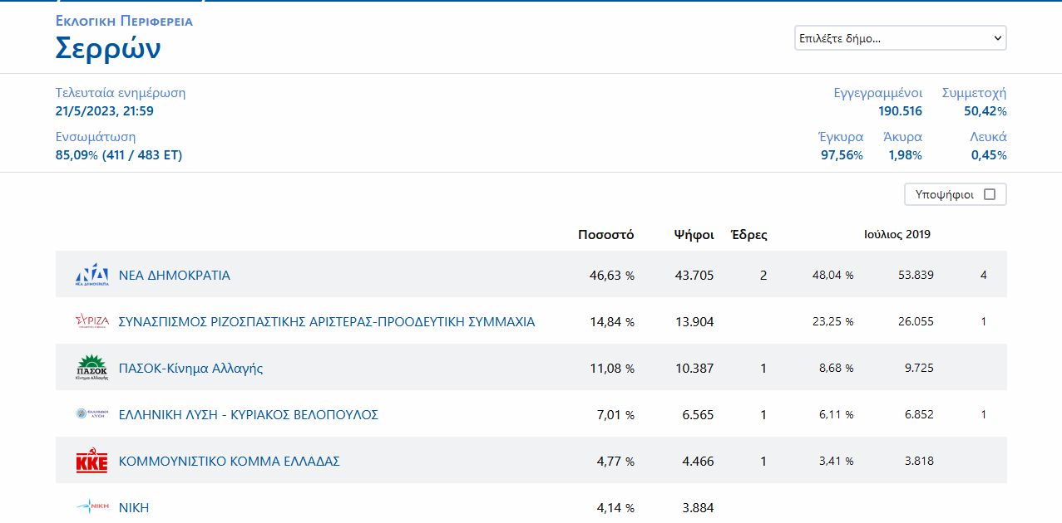Viewport: 1062px width, 523px height.
Task: Click the 26.055 2019 votes value
Action: click(x=916, y=321)
